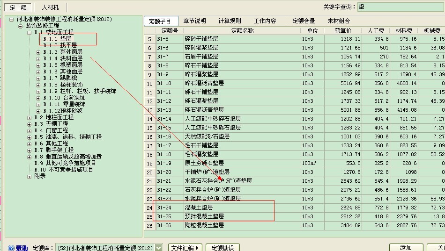Expand the B.1.6 其他面层 node
Viewport: 445px width, 251px height.
(38, 72)
